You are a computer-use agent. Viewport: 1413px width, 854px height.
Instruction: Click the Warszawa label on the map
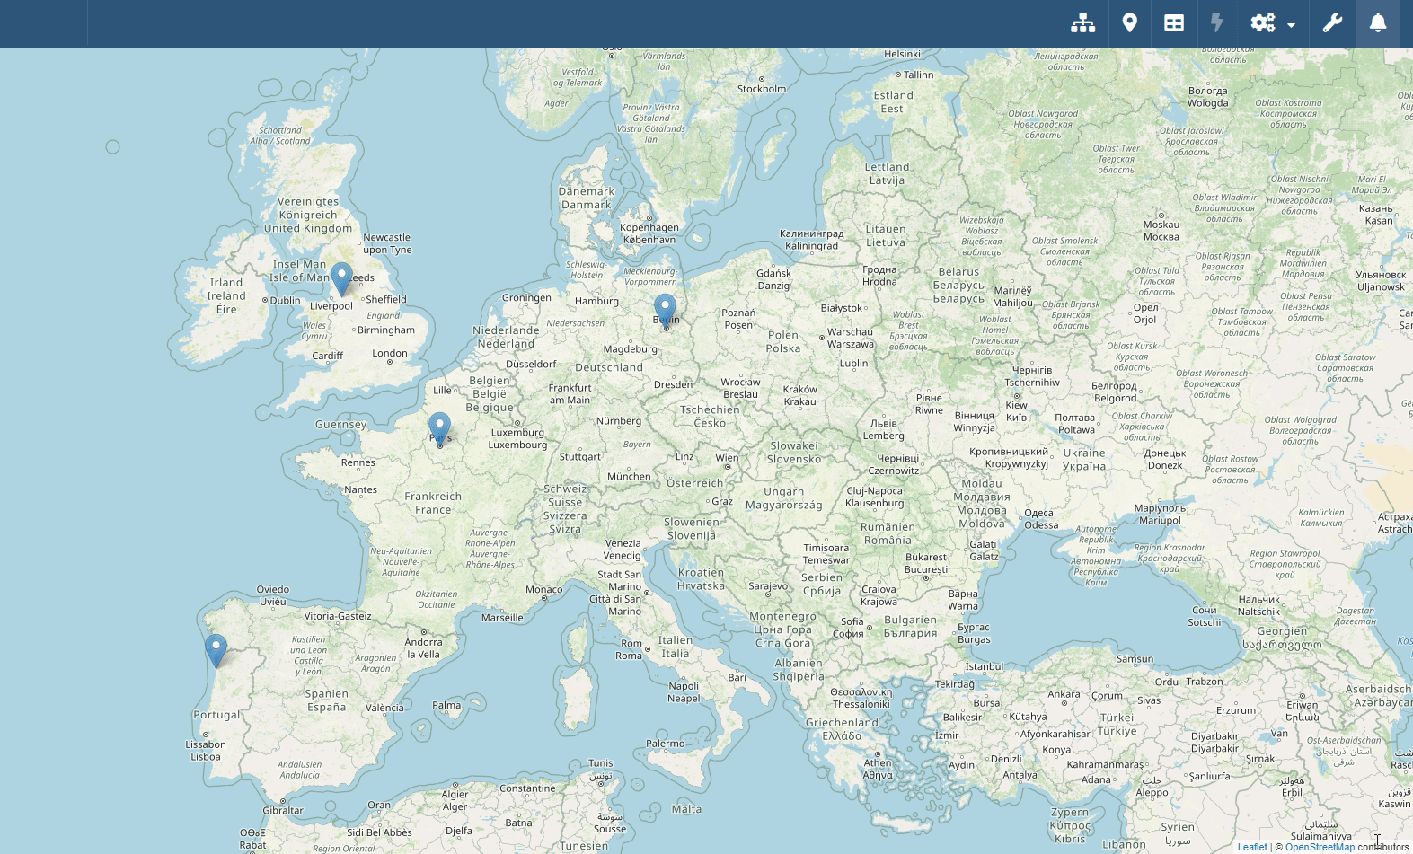850,344
